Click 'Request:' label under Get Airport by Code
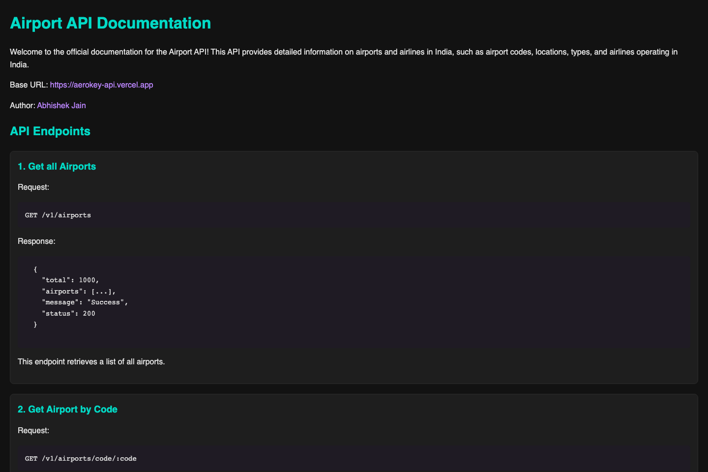Viewport: 708px width, 472px height. tap(33, 431)
